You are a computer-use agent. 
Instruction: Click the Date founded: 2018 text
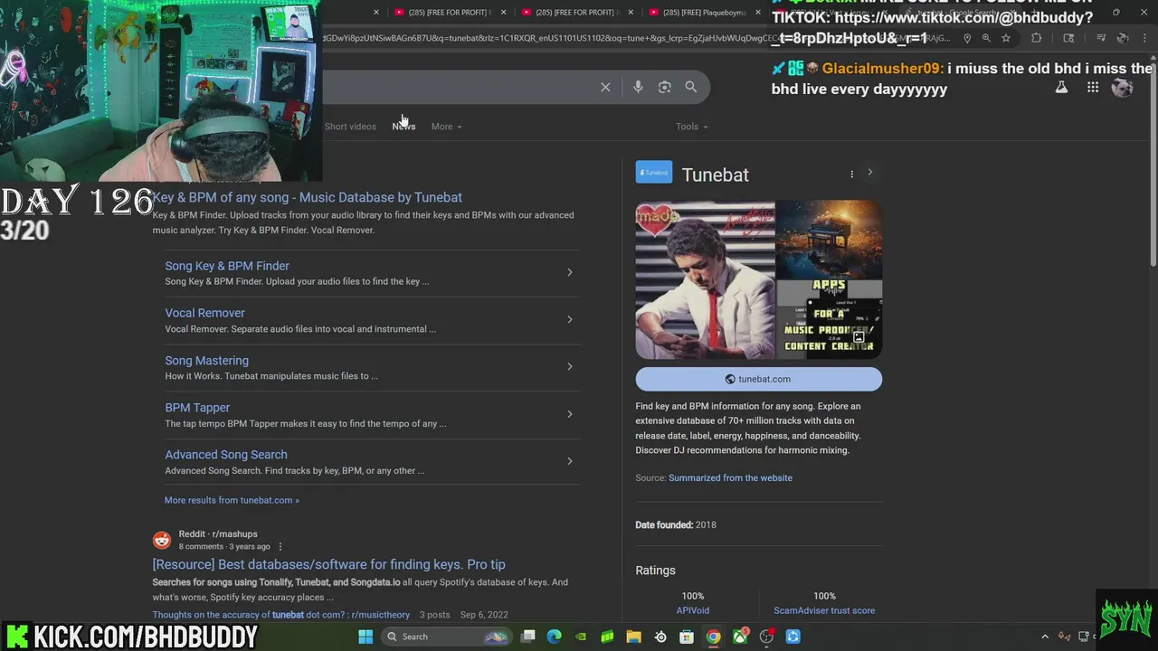click(675, 525)
